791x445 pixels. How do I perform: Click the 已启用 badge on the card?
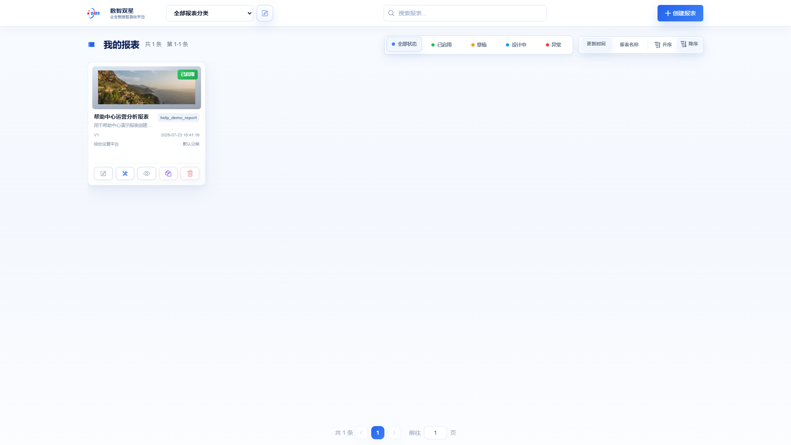(x=187, y=75)
